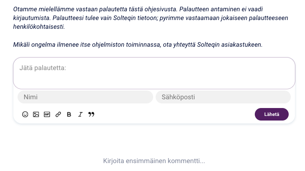The width and height of the screenshot is (305, 171).
Task: Click the word 'henkilökohtaisesti' in the intro
Action: 39,27
